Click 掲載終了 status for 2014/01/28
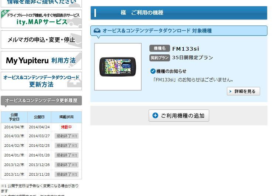273x196 pixels. point(66,155)
